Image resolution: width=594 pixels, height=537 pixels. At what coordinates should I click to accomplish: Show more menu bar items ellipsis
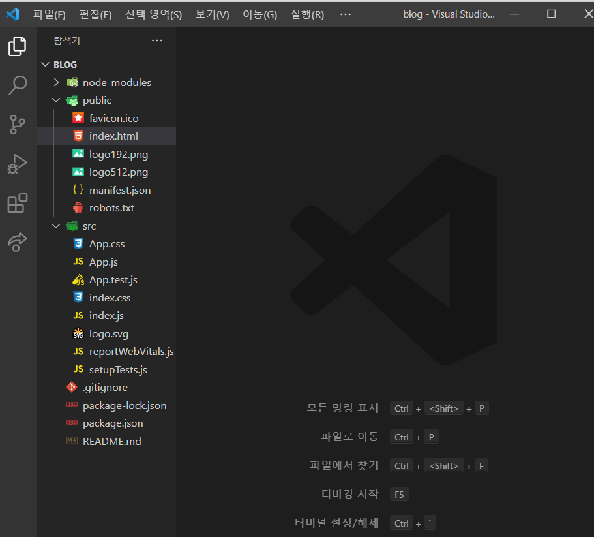pos(346,14)
